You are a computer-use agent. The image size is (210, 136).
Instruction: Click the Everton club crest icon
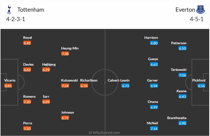click(x=201, y=10)
